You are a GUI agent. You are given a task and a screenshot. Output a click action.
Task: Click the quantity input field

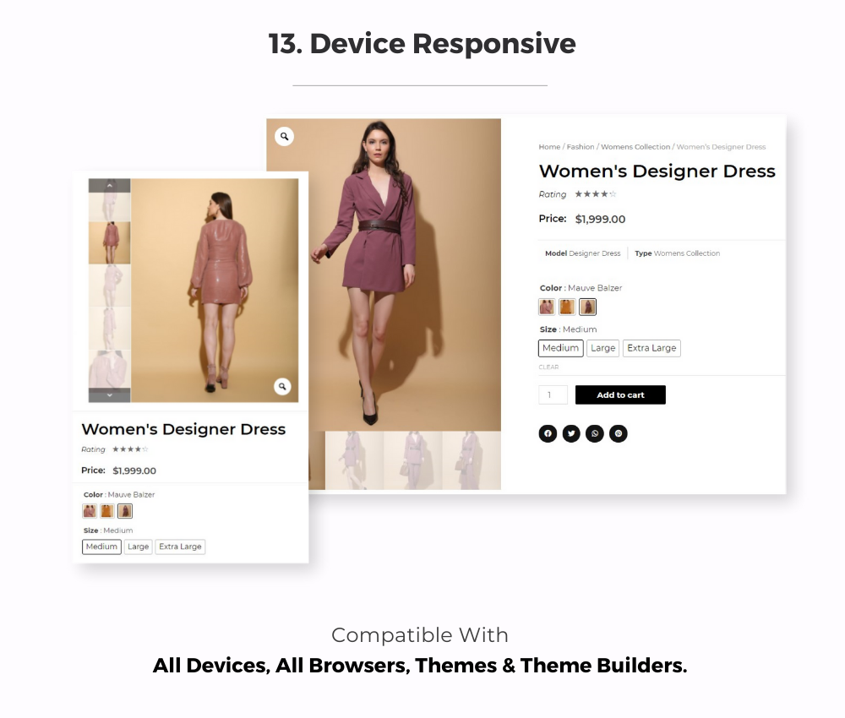click(553, 394)
